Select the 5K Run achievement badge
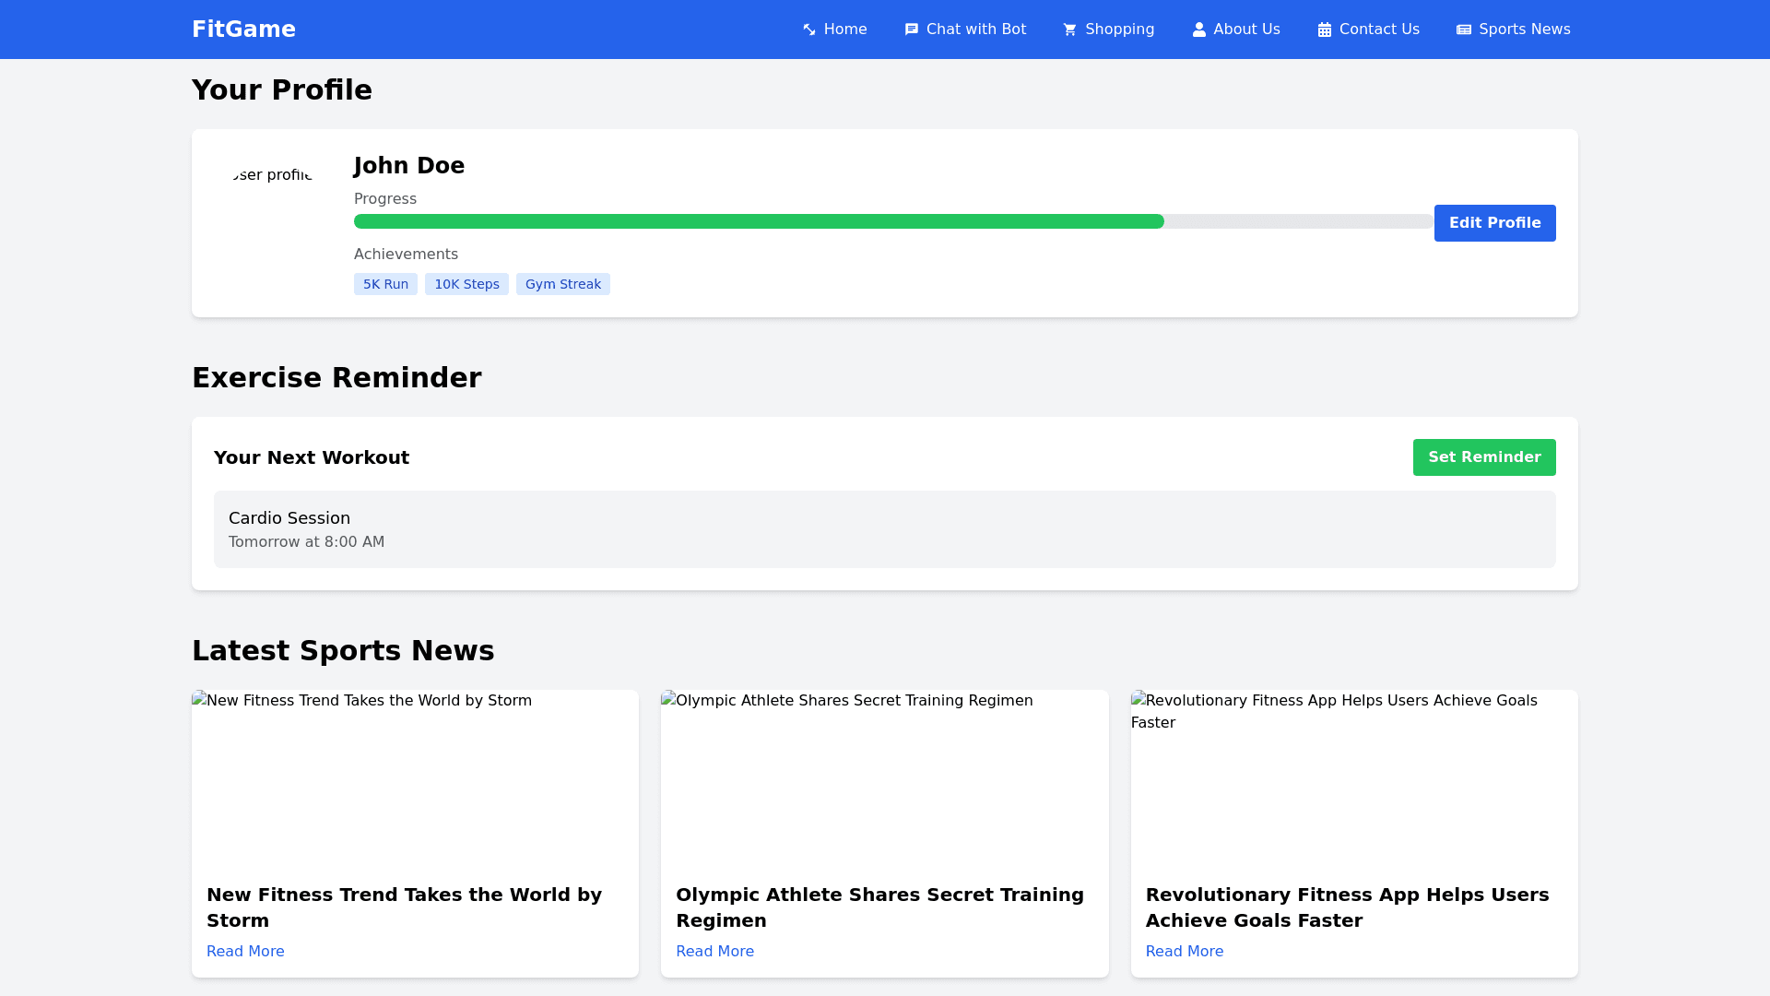 (x=385, y=284)
